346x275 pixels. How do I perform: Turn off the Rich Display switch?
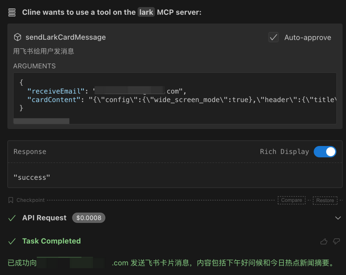325,152
